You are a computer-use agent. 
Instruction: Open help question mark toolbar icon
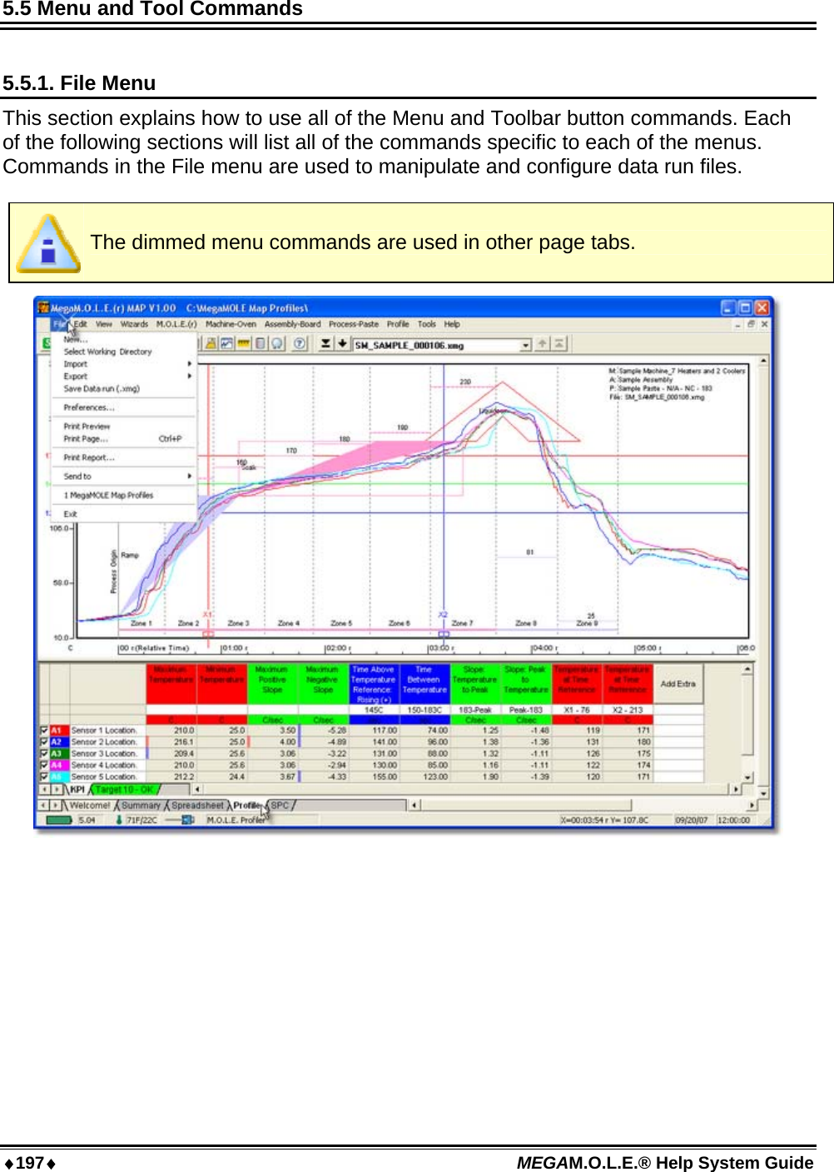point(300,343)
